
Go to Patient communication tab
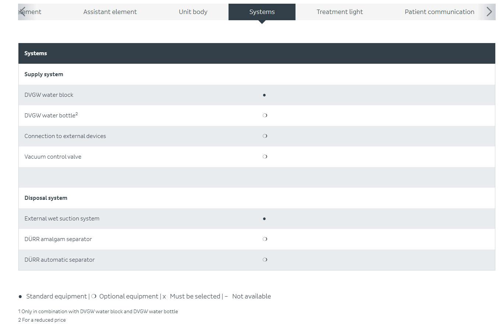click(439, 12)
